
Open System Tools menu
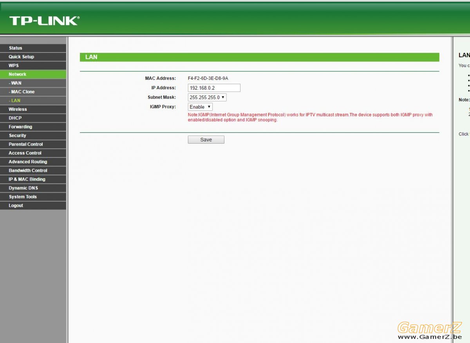click(33, 197)
